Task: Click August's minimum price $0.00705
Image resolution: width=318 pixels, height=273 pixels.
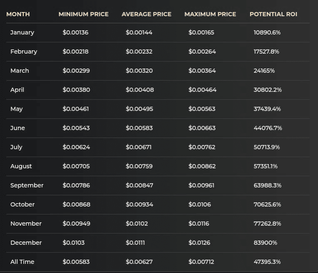Action: pos(76,166)
